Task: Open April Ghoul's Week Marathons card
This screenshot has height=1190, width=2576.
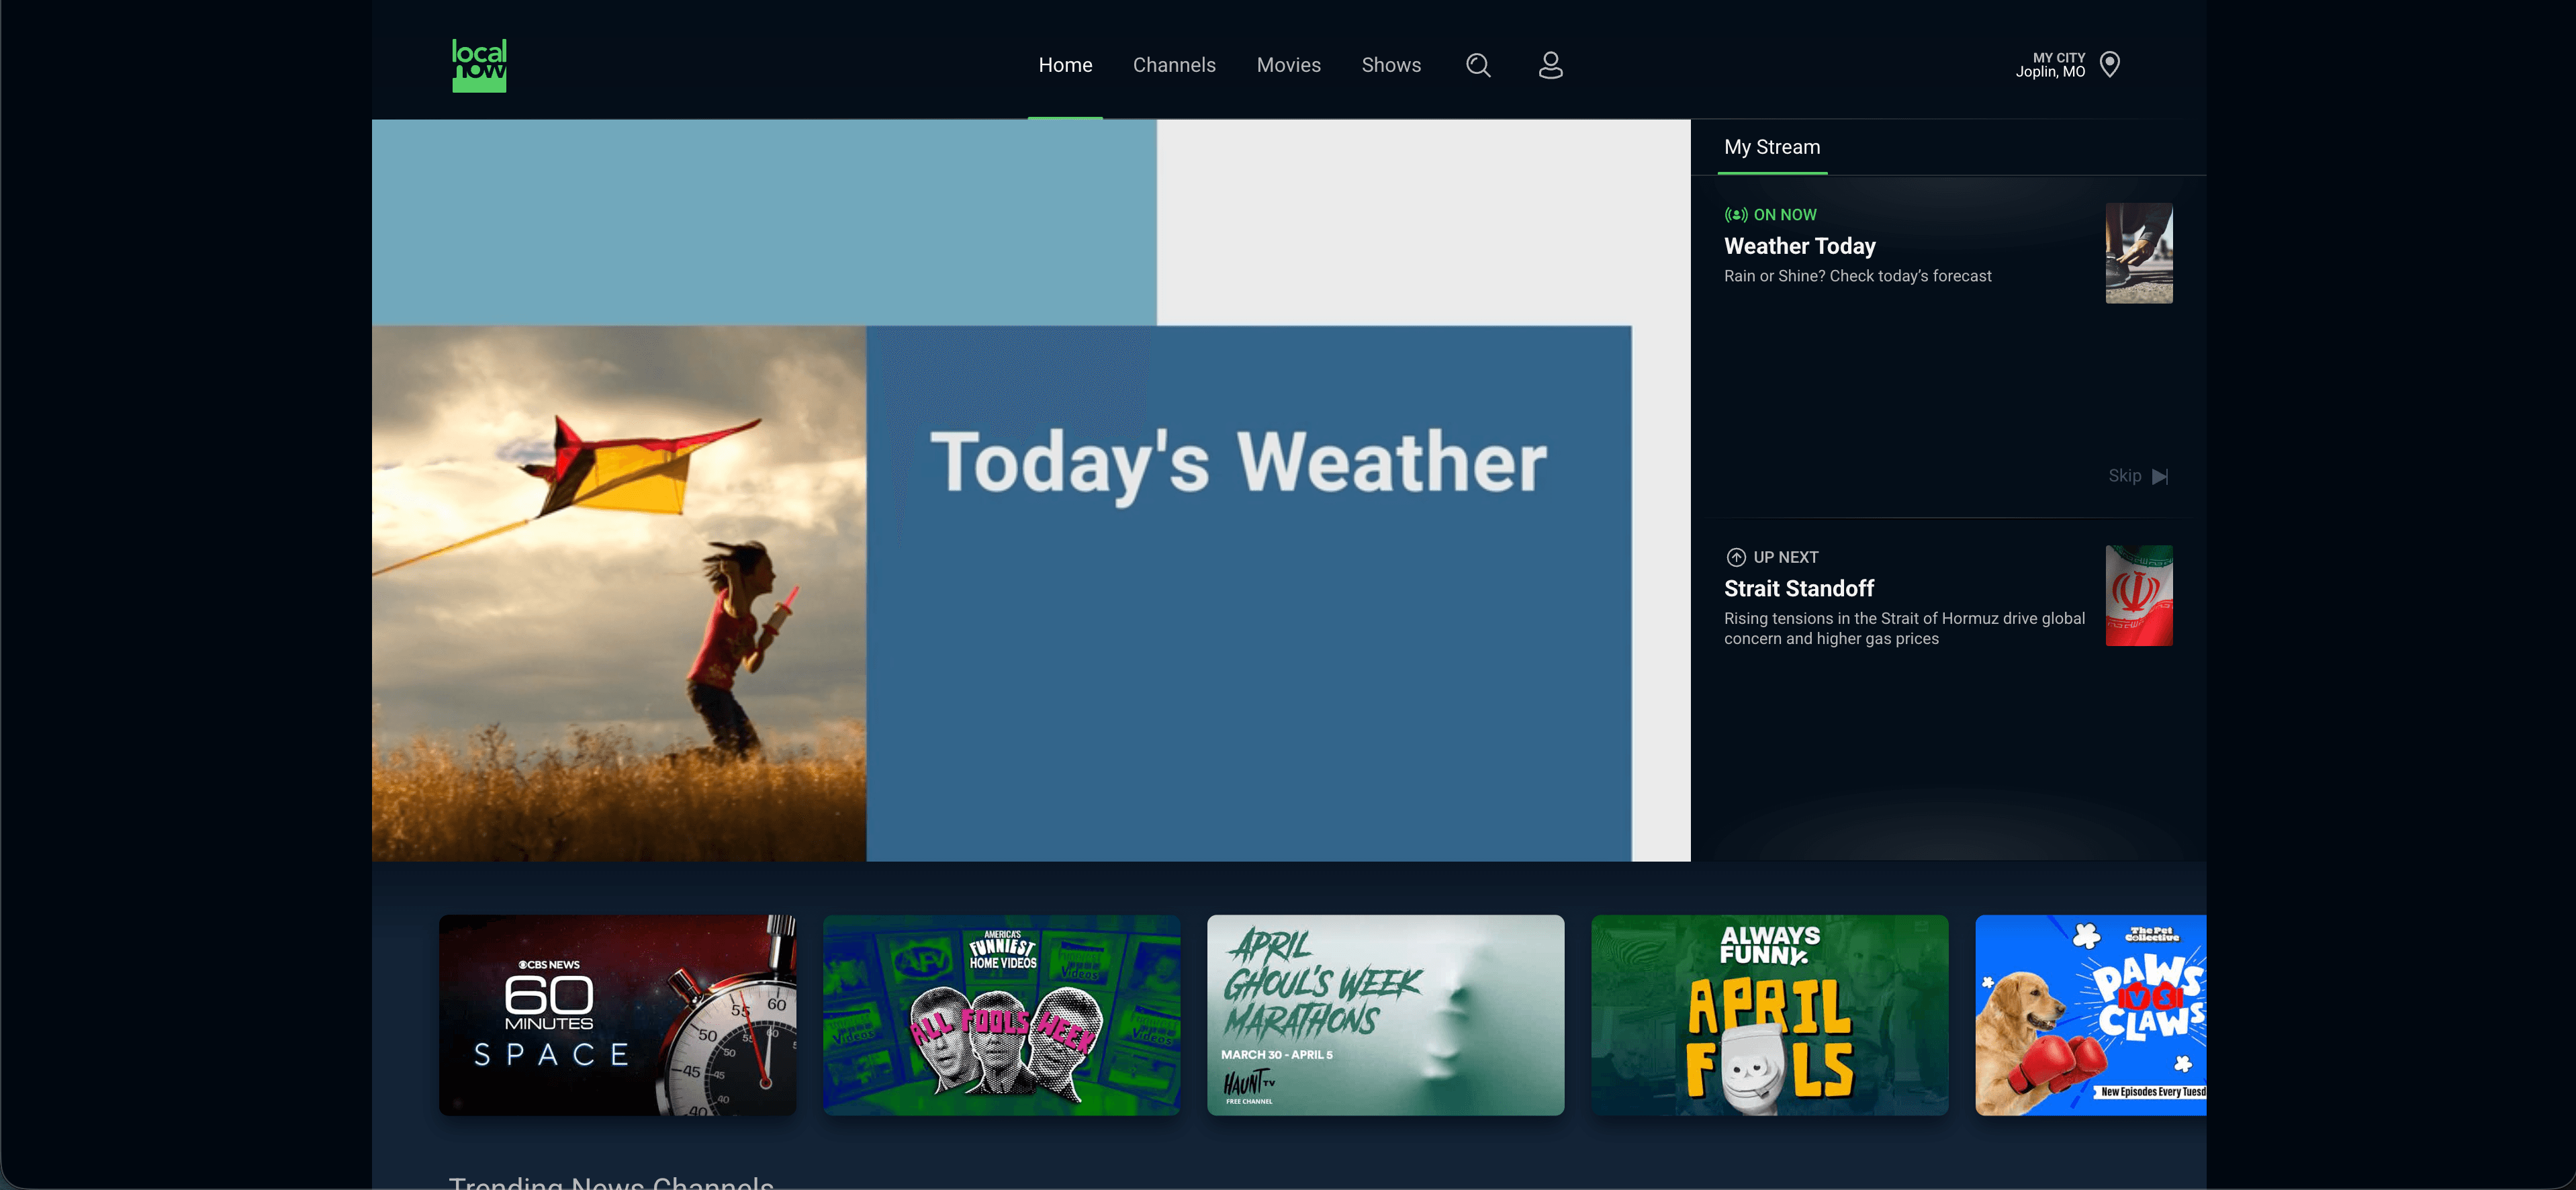Action: [1386, 1015]
